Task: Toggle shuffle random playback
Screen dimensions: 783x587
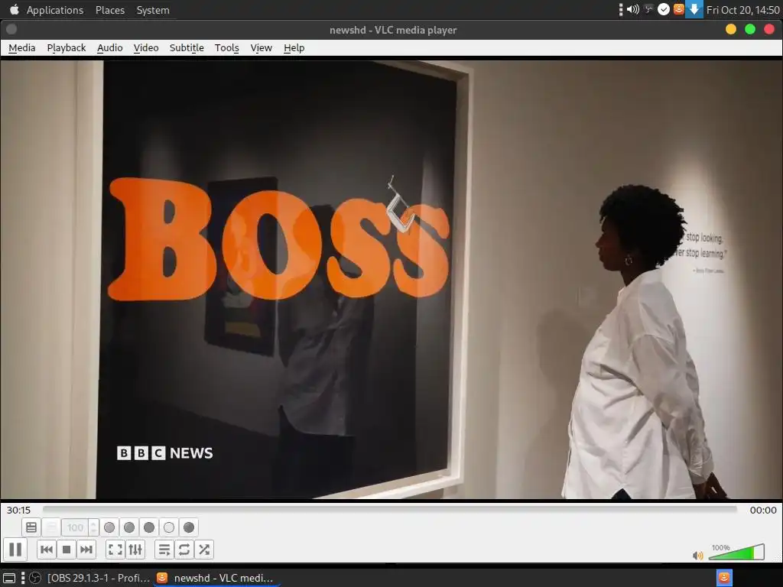Action: pos(203,550)
